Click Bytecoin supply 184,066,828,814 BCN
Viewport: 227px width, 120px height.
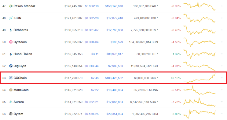(x=144, y=42)
